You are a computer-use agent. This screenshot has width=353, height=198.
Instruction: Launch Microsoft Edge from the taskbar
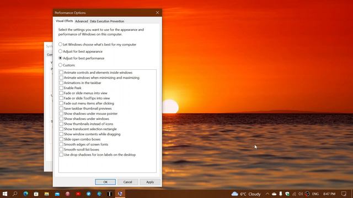point(26,194)
